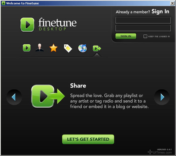Click the large Share illustration graphic

(48, 96)
